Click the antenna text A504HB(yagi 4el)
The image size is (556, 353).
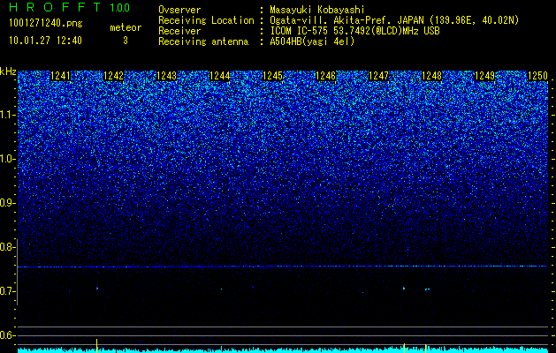tap(312, 41)
